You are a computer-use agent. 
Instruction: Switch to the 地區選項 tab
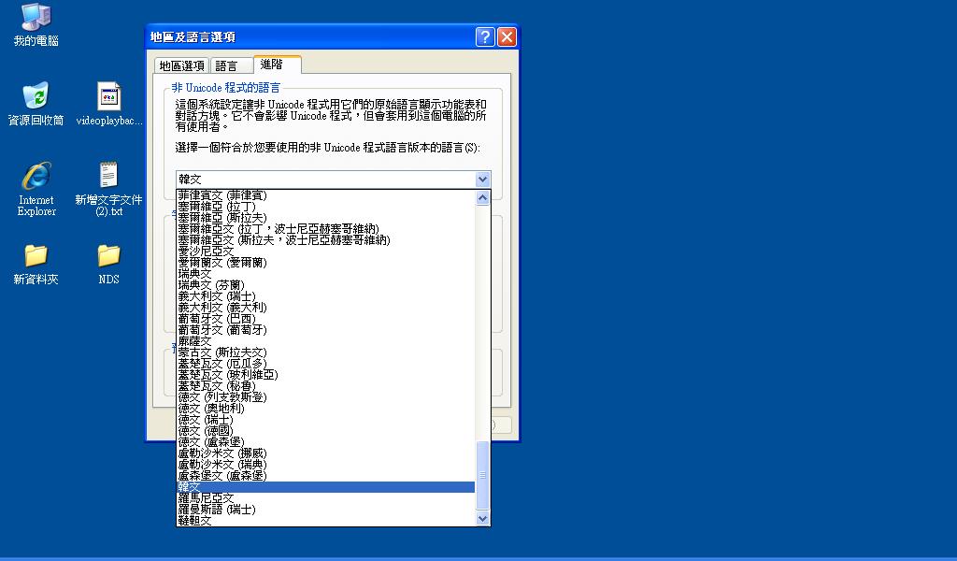[x=181, y=65]
